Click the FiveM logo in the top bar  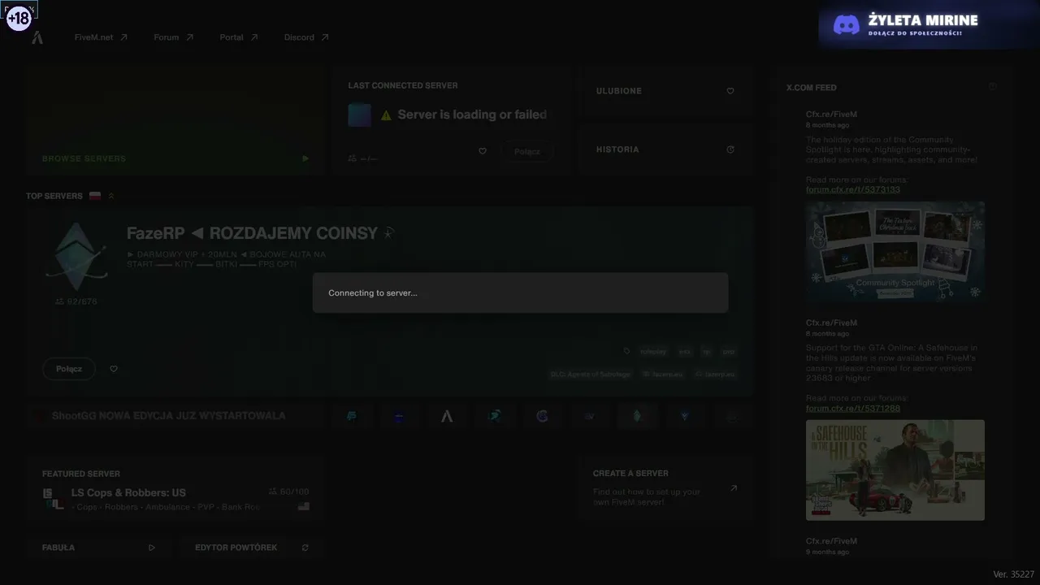pos(37,37)
